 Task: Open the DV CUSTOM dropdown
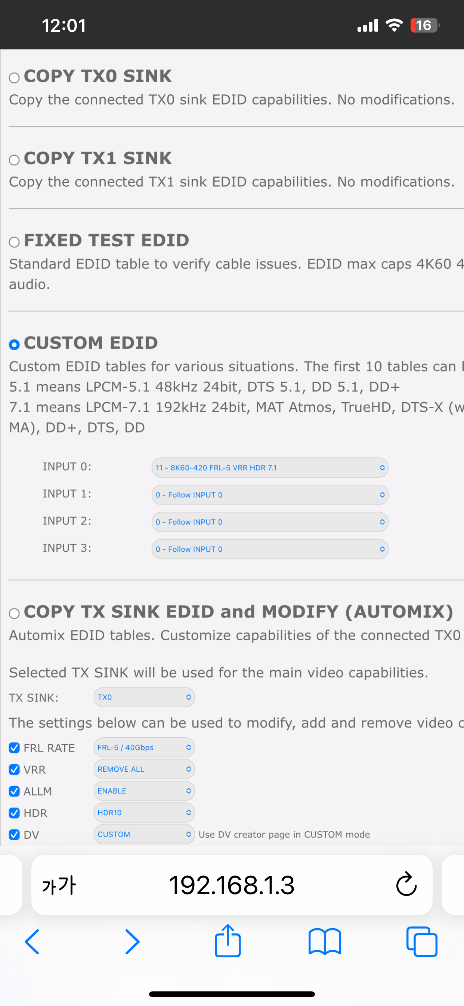pos(144,834)
